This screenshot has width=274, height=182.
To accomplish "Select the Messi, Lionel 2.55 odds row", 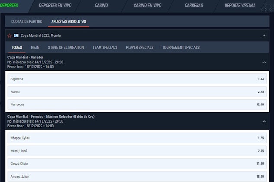I will [137, 151].
